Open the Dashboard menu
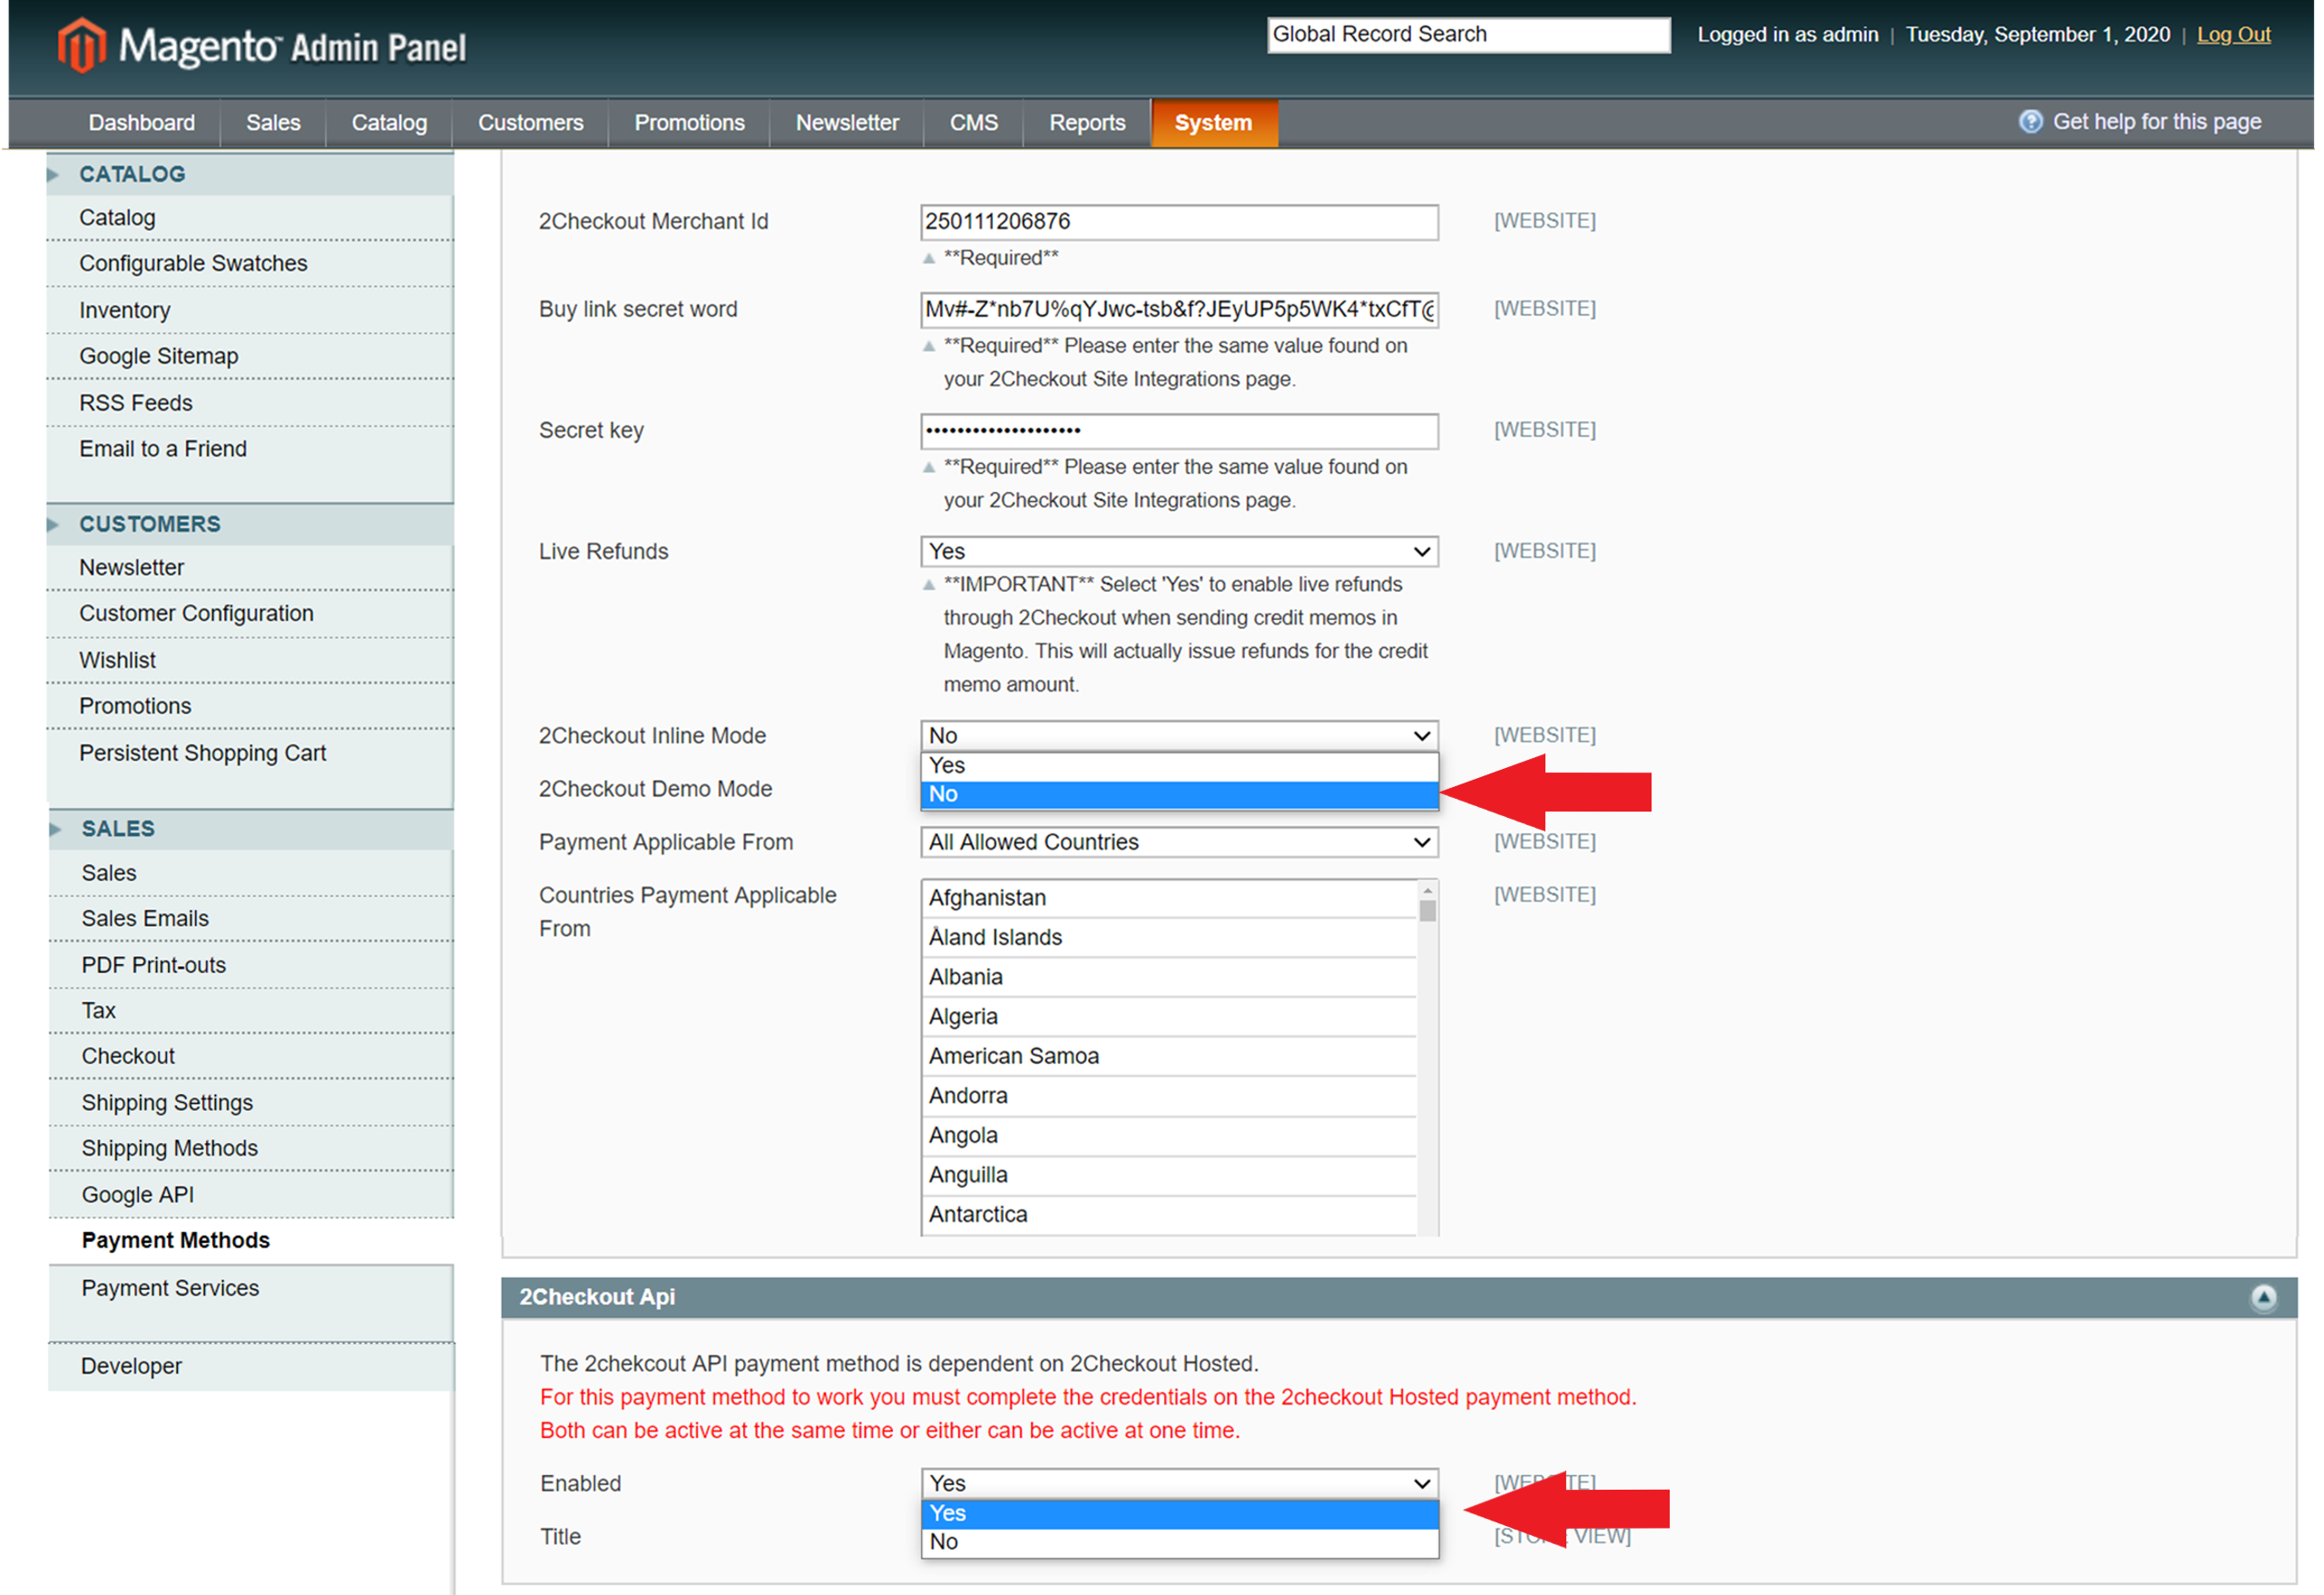The image size is (2324, 1595). click(x=142, y=123)
